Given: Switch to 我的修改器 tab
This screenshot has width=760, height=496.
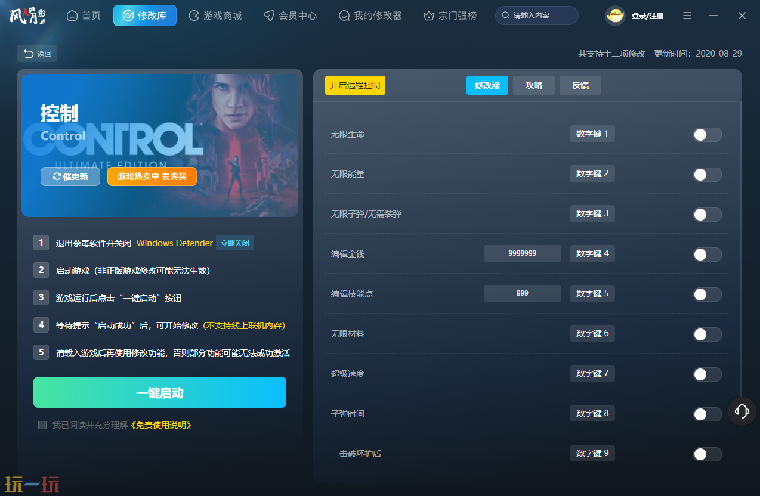Looking at the screenshot, I should 370,15.
